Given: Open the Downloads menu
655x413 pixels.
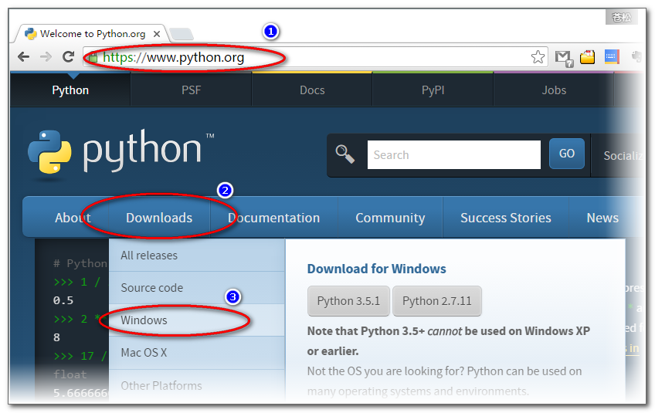Looking at the screenshot, I should point(159,218).
